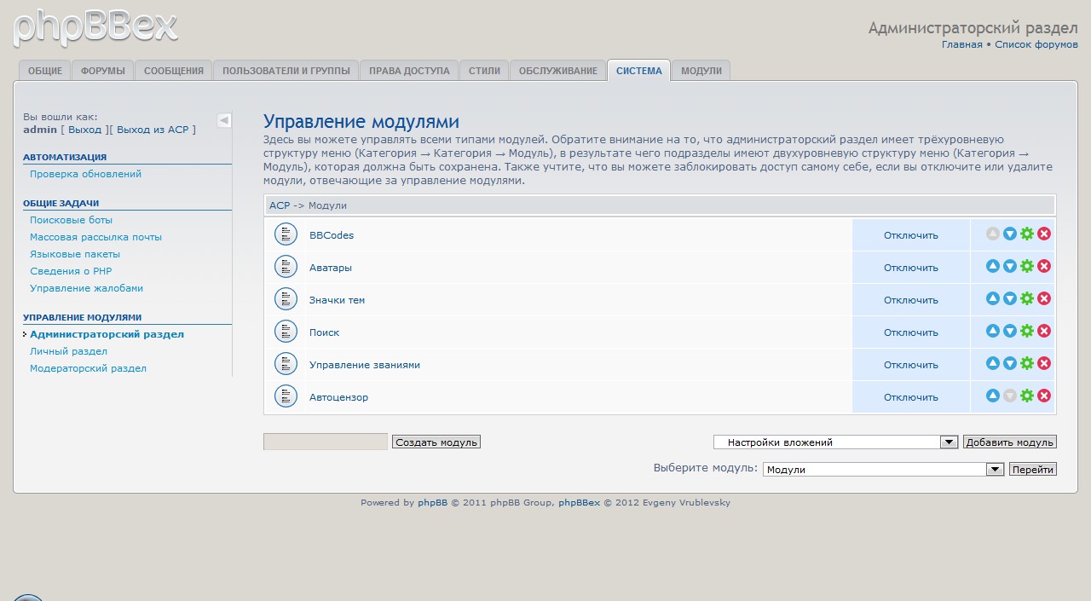Delete the Поиск module

click(1043, 331)
